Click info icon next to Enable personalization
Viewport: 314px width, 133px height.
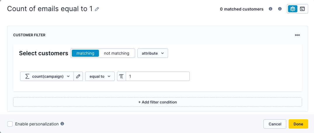62,124
